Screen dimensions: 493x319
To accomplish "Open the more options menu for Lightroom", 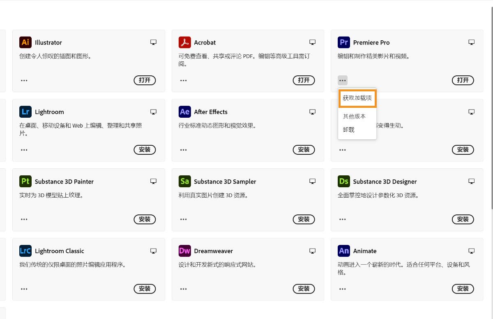I will coord(24,150).
